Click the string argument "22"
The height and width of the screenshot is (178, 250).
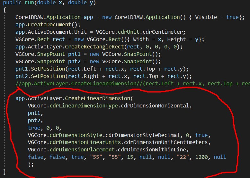tap(183, 157)
